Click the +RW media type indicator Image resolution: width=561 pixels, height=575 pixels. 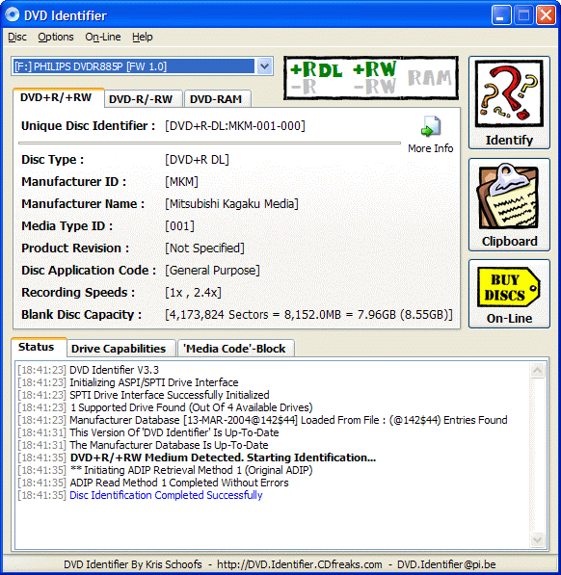pyautogui.click(x=375, y=69)
